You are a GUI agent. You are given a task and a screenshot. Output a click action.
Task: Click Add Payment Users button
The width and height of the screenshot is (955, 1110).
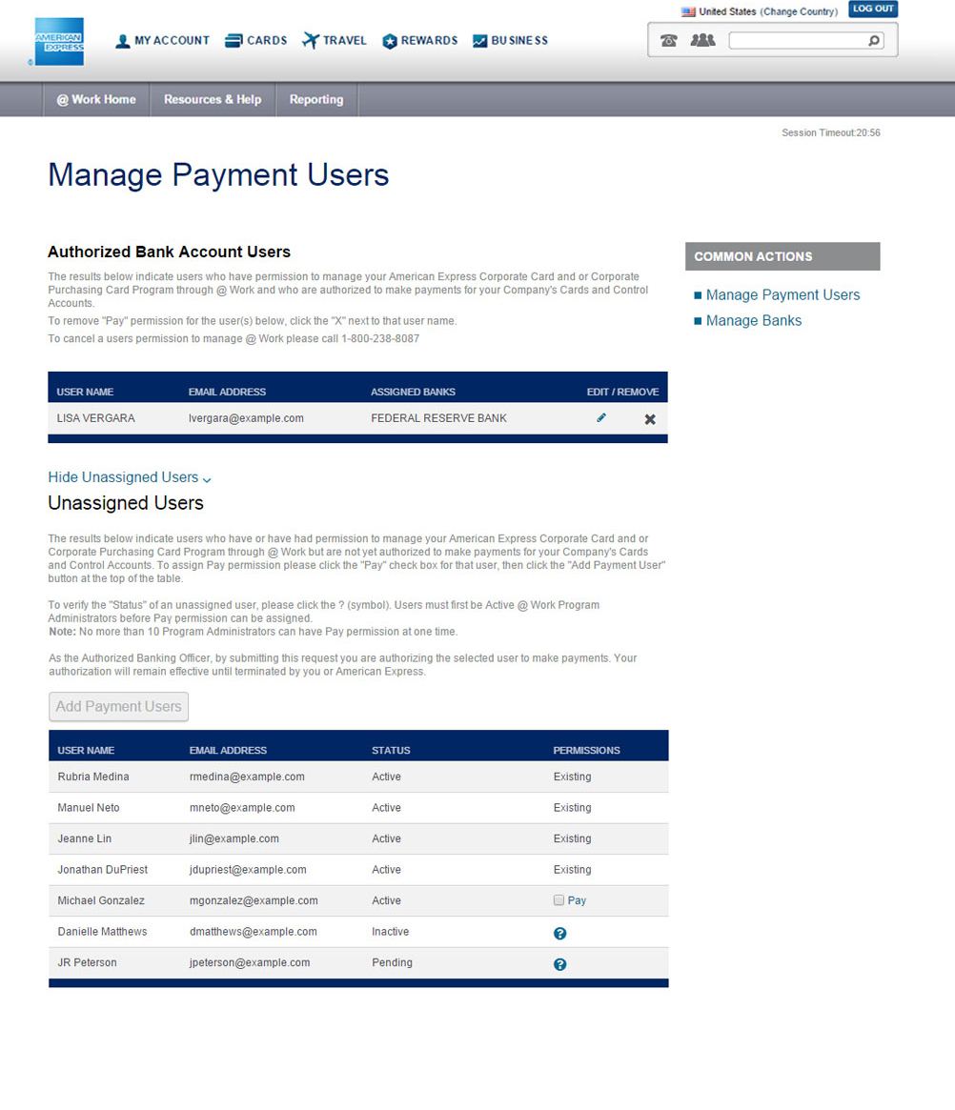(x=118, y=706)
